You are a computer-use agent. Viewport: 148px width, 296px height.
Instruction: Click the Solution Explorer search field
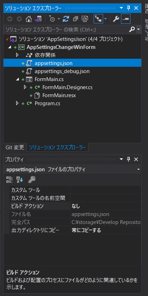66,30
